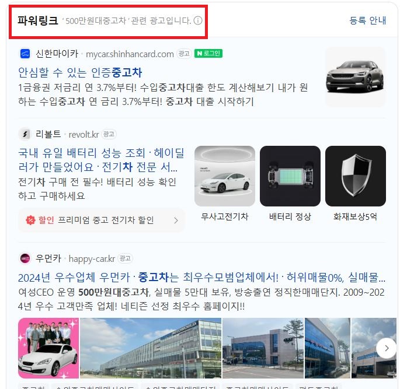Image resolution: width=400 pixels, height=389 pixels.
Task: Click the 우먼카 round favicon
Action: click(25, 258)
